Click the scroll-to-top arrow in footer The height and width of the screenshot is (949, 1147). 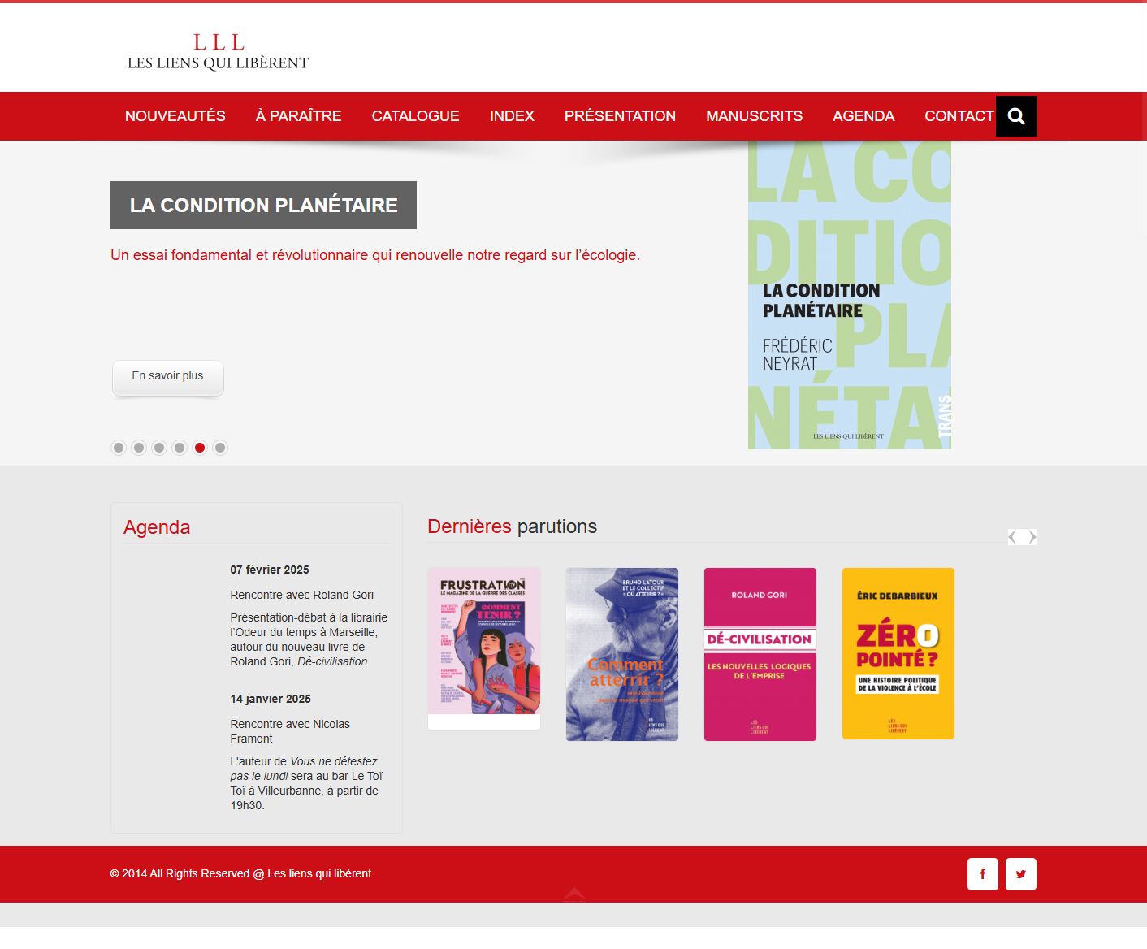coord(574,895)
